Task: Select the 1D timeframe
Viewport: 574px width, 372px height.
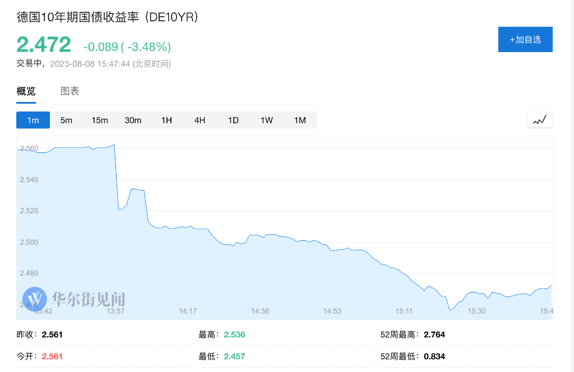Action: coord(233,120)
